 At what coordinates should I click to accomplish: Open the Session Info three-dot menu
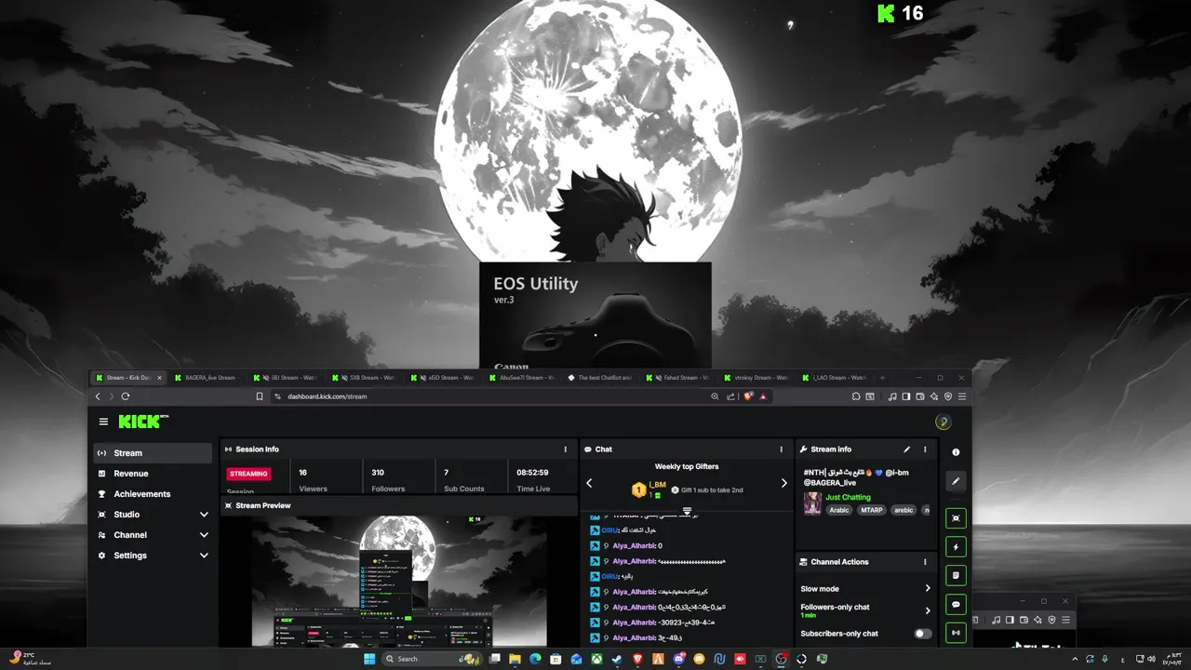tap(565, 449)
